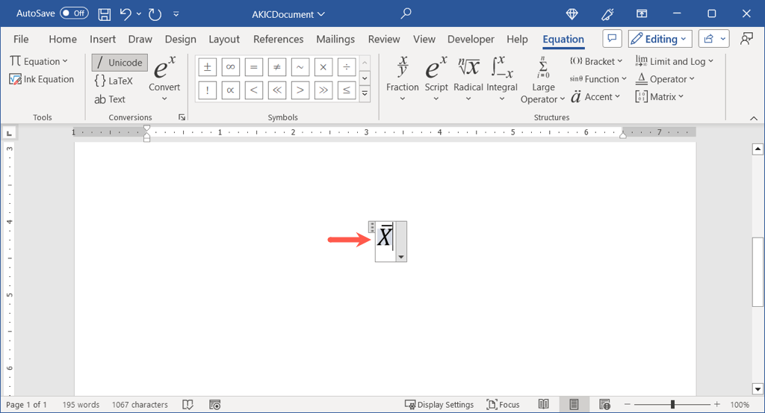The width and height of the screenshot is (765, 413).
Task: Open the equation options arrow in document
Action: pyautogui.click(x=401, y=257)
